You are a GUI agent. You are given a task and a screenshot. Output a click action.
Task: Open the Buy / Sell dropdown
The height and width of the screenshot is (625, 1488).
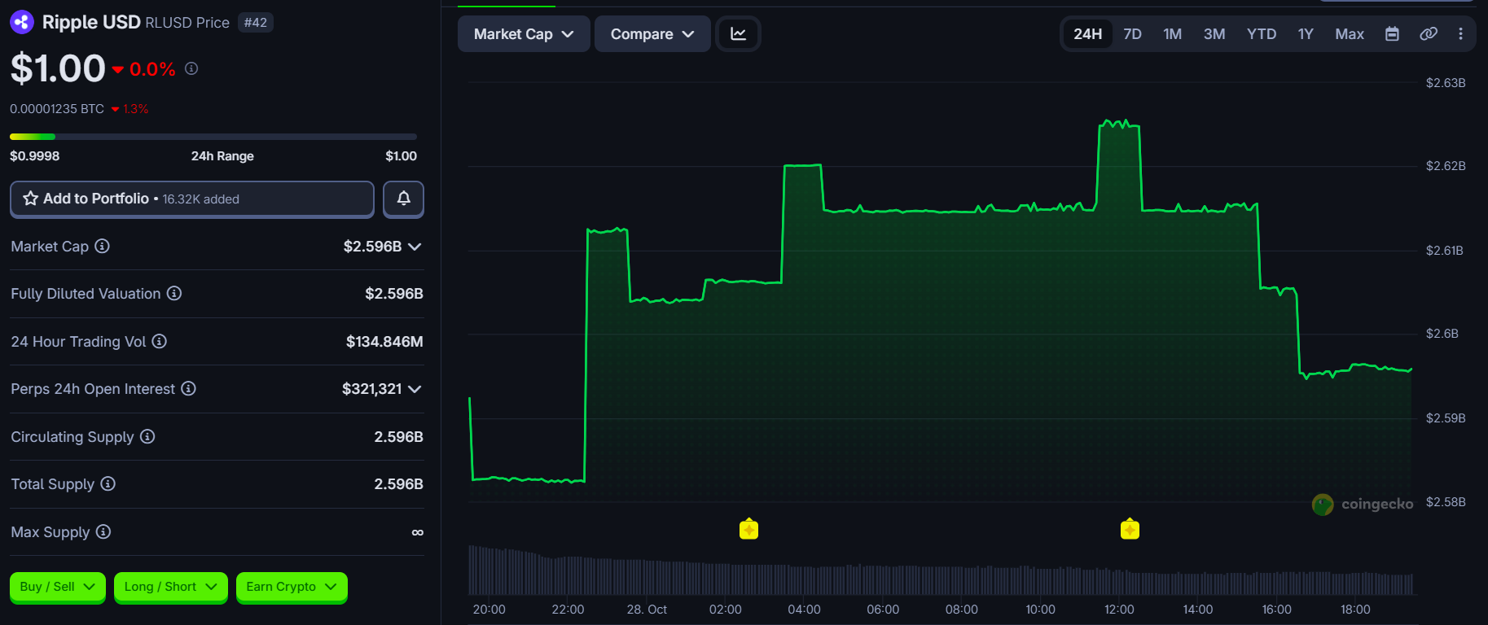pyautogui.click(x=58, y=587)
